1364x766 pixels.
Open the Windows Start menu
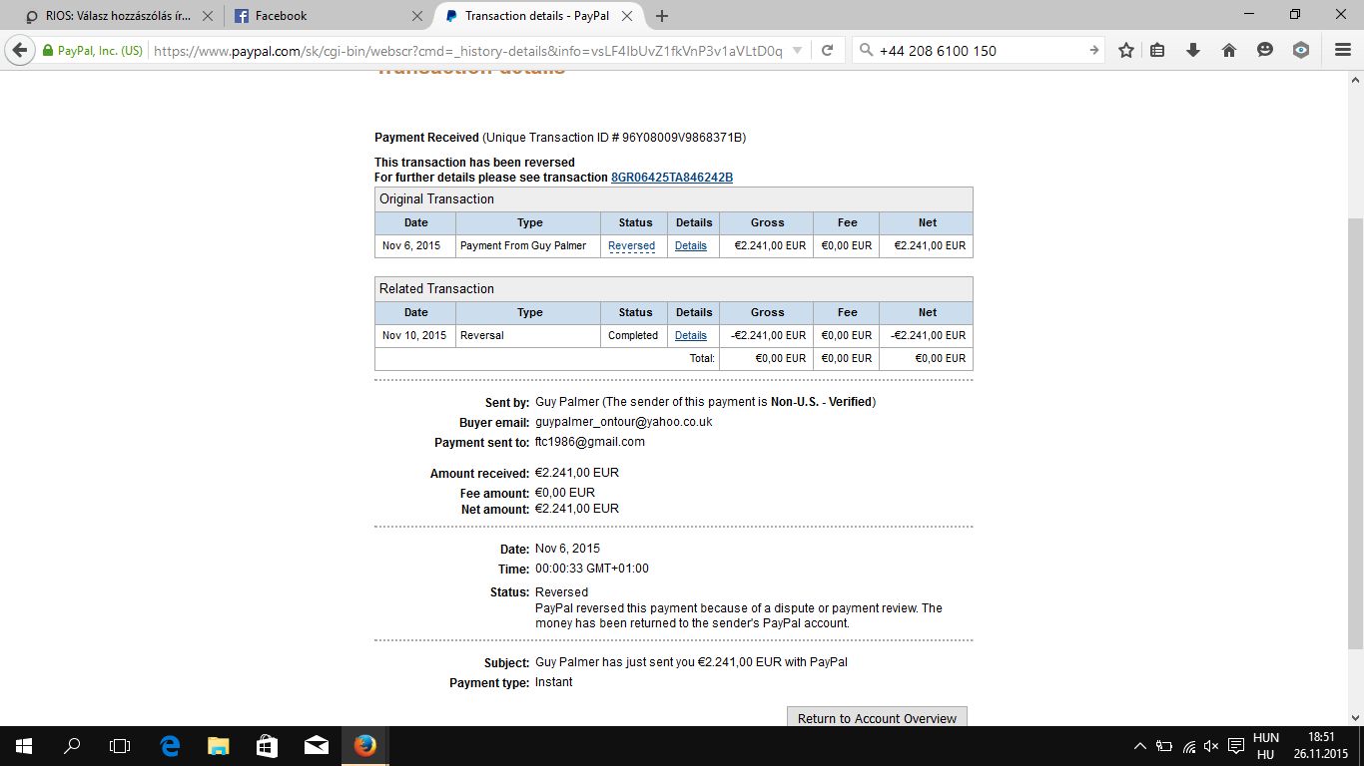(24, 746)
